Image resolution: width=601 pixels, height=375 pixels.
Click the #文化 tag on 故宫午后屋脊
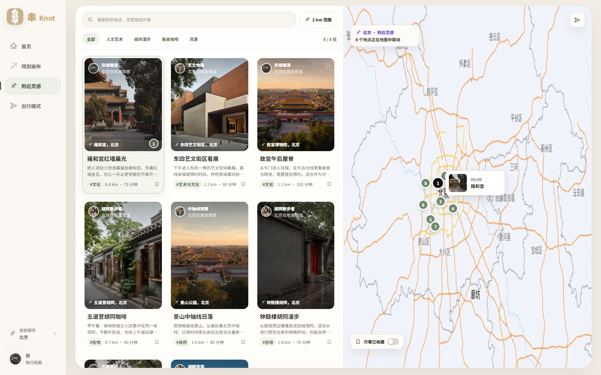coord(268,184)
